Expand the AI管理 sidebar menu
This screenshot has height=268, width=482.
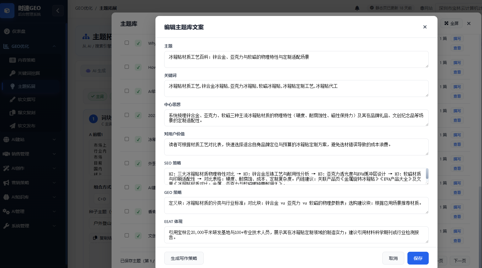pyautogui.click(x=54, y=211)
